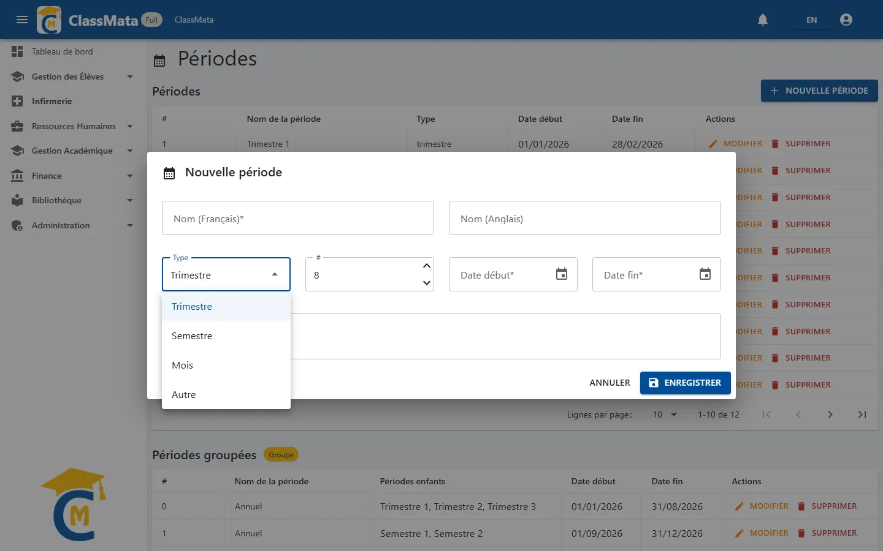
Task: Go to next page of periods
Action: coord(830,414)
